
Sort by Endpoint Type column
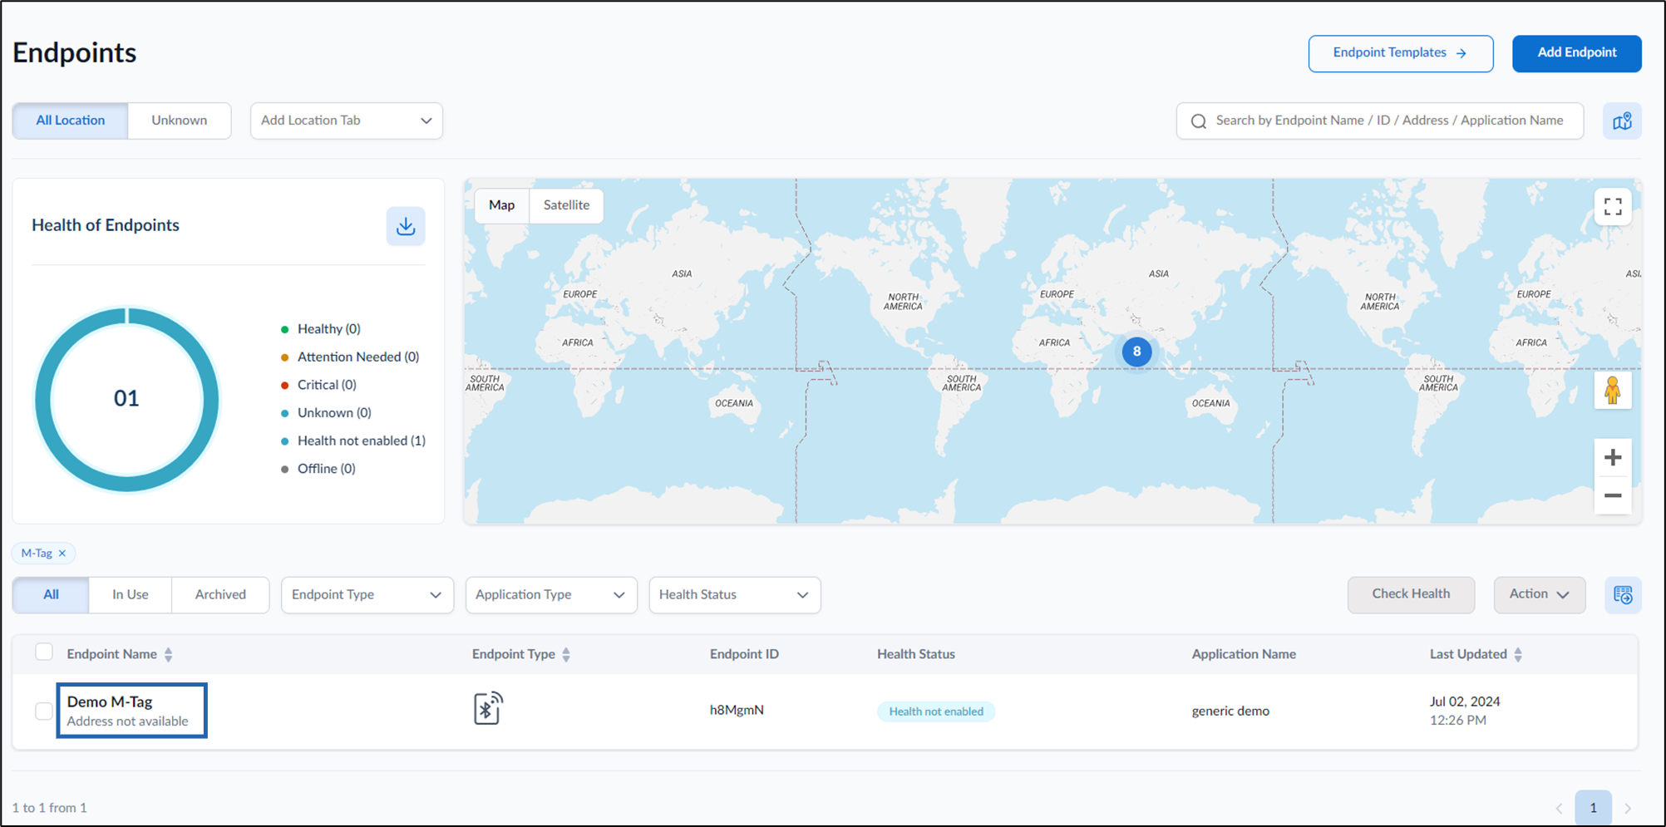[x=566, y=655]
